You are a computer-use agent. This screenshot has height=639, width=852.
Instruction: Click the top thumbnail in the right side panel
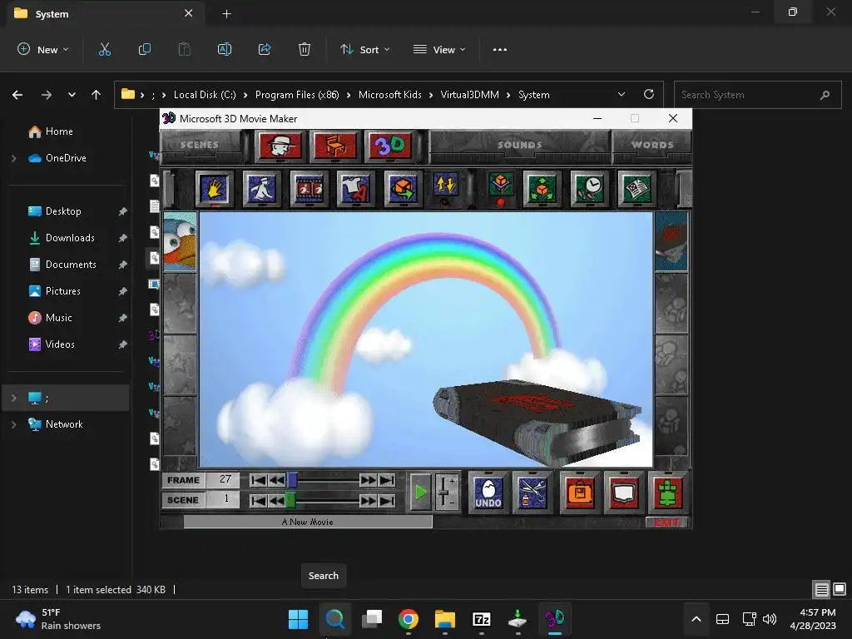[x=671, y=242]
